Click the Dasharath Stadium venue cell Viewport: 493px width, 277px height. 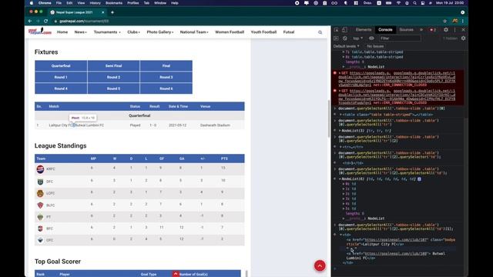pos(215,125)
